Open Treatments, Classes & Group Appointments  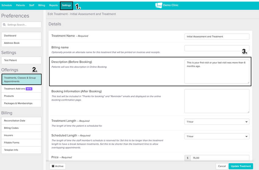[x=21, y=80]
